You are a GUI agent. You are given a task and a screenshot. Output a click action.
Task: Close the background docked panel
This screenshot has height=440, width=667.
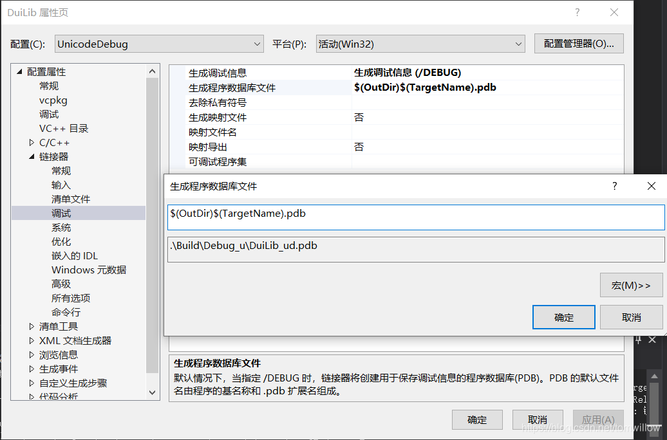click(x=652, y=340)
